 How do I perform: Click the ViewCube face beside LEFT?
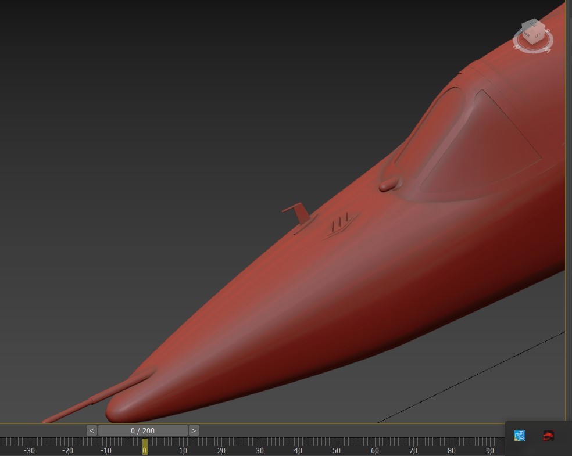pos(527,35)
